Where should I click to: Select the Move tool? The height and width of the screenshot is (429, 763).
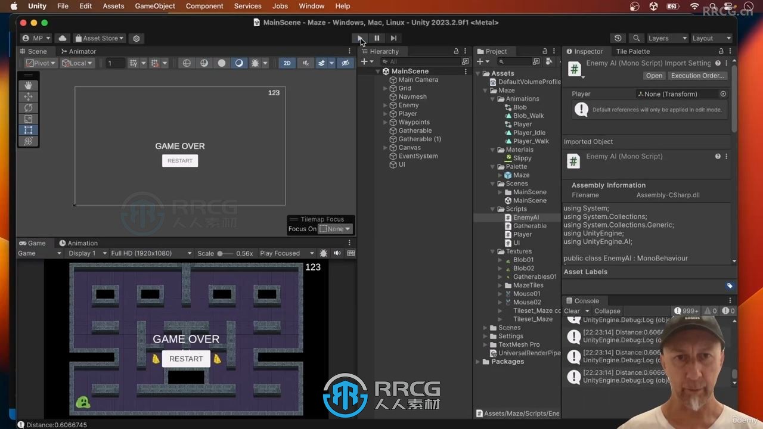click(28, 97)
